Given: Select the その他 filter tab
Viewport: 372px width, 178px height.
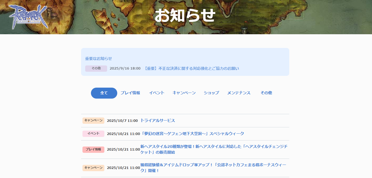Looking at the screenshot, I should (266, 93).
